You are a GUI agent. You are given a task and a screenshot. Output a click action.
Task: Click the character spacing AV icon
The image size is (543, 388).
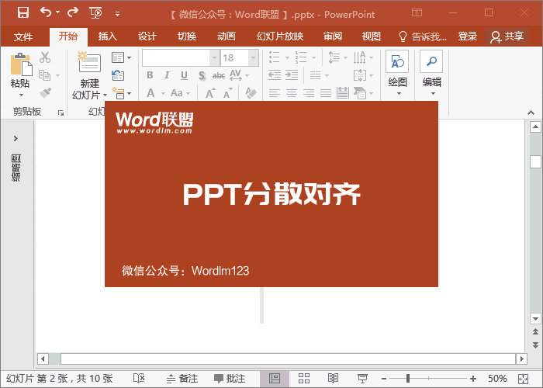(236, 75)
